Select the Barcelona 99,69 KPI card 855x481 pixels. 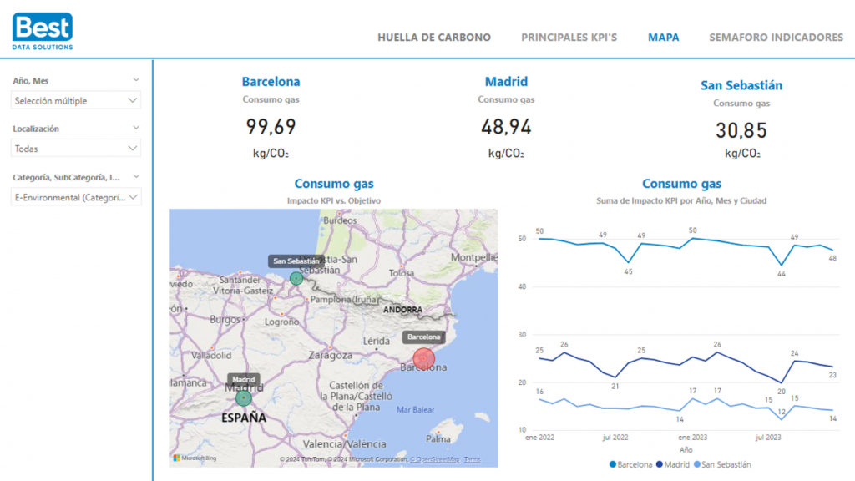coord(271,118)
